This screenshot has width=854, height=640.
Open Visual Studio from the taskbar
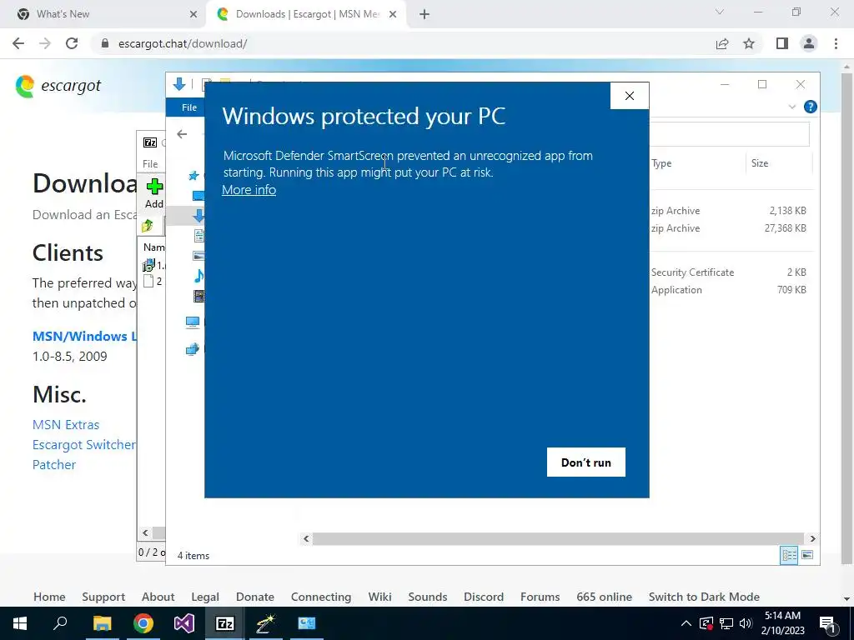coord(184,623)
